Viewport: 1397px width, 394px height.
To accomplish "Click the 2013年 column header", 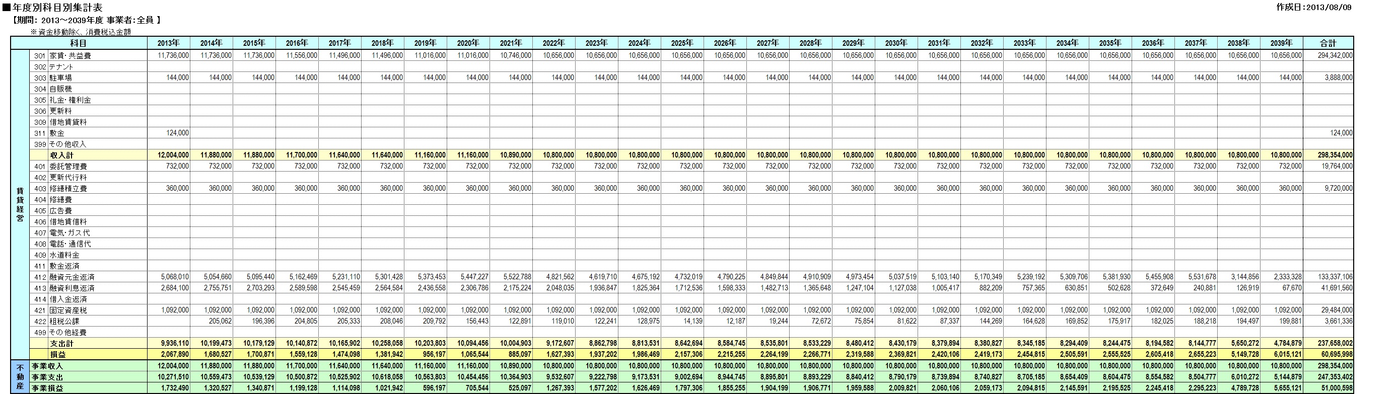I will point(169,43).
